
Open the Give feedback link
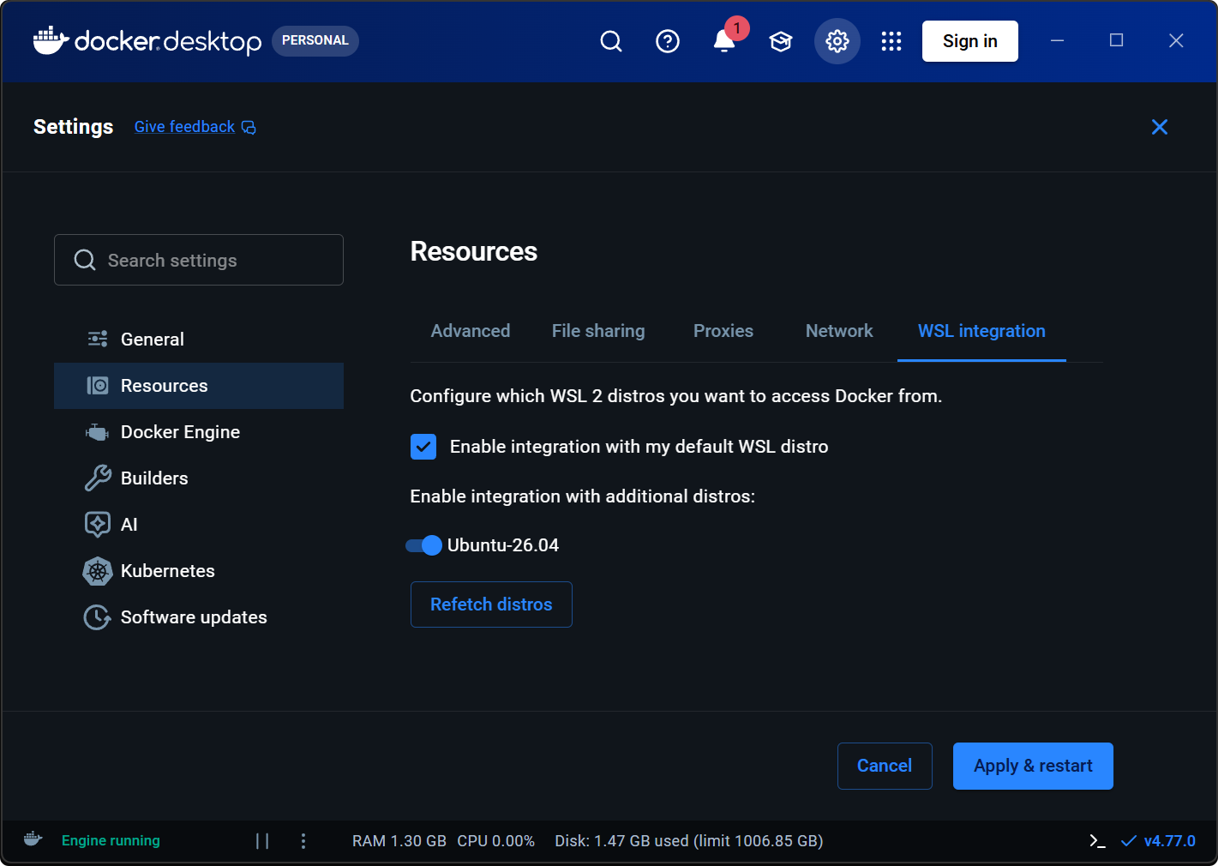(x=195, y=127)
